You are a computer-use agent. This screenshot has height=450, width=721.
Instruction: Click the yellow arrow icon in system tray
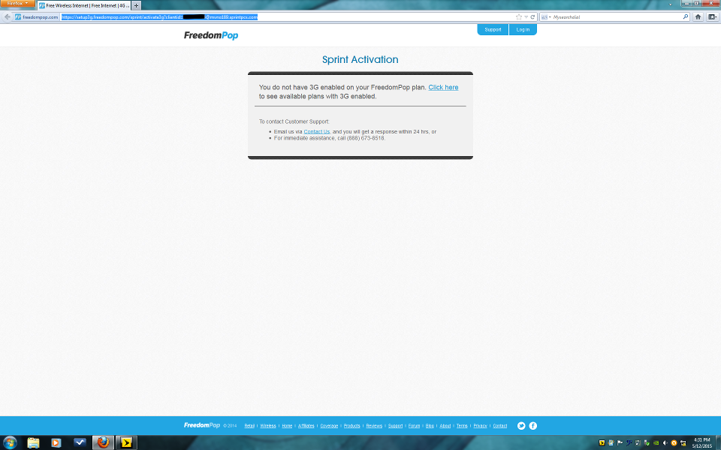(602, 443)
